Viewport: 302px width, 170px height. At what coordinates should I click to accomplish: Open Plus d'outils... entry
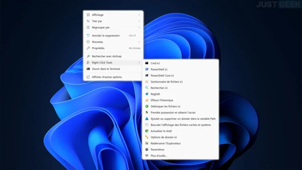coord(180,155)
